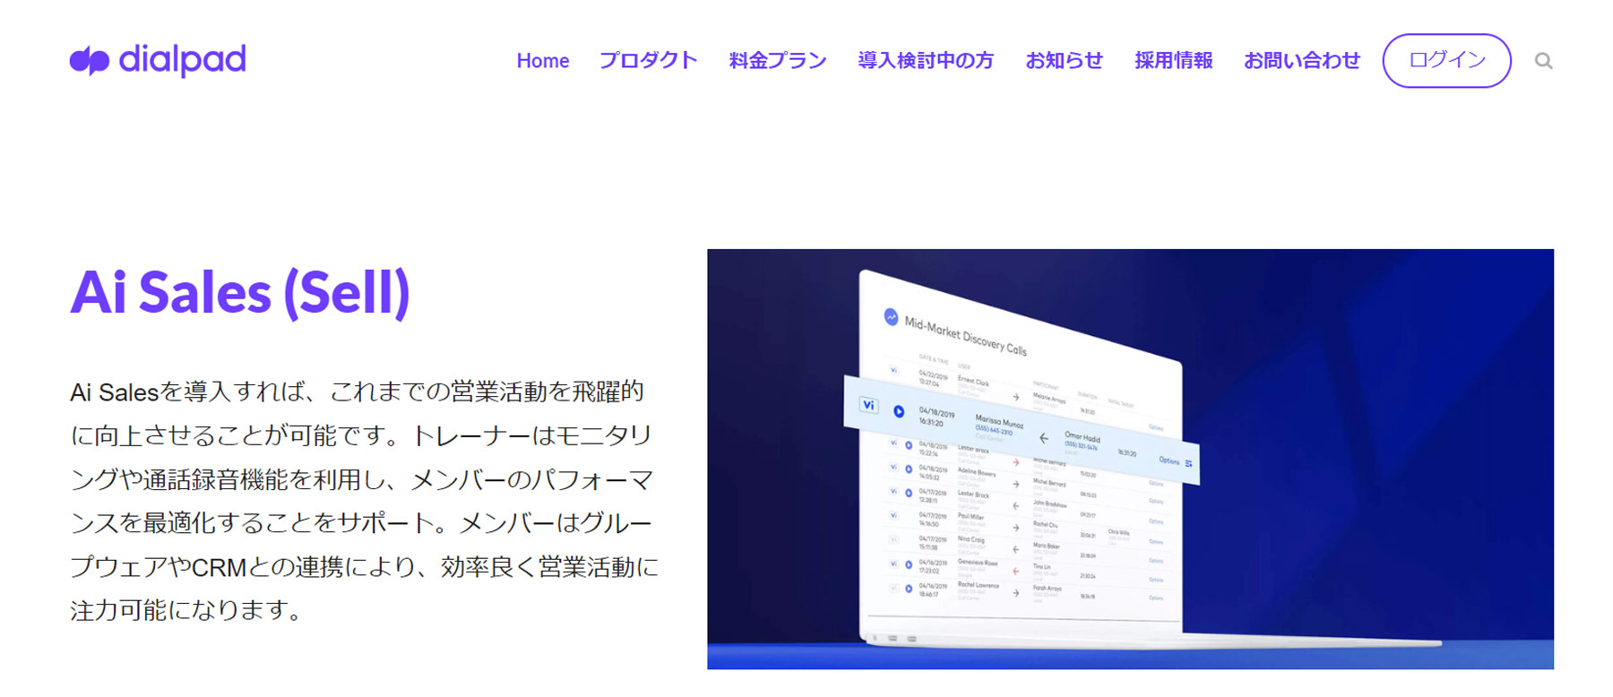This screenshot has width=1613, height=697.
Task: Open the search magnifier icon
Action: [1543, 61]
